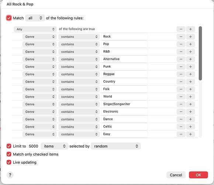Remove the R&B genre rule

pyautogui.click(x=181, y=52)
